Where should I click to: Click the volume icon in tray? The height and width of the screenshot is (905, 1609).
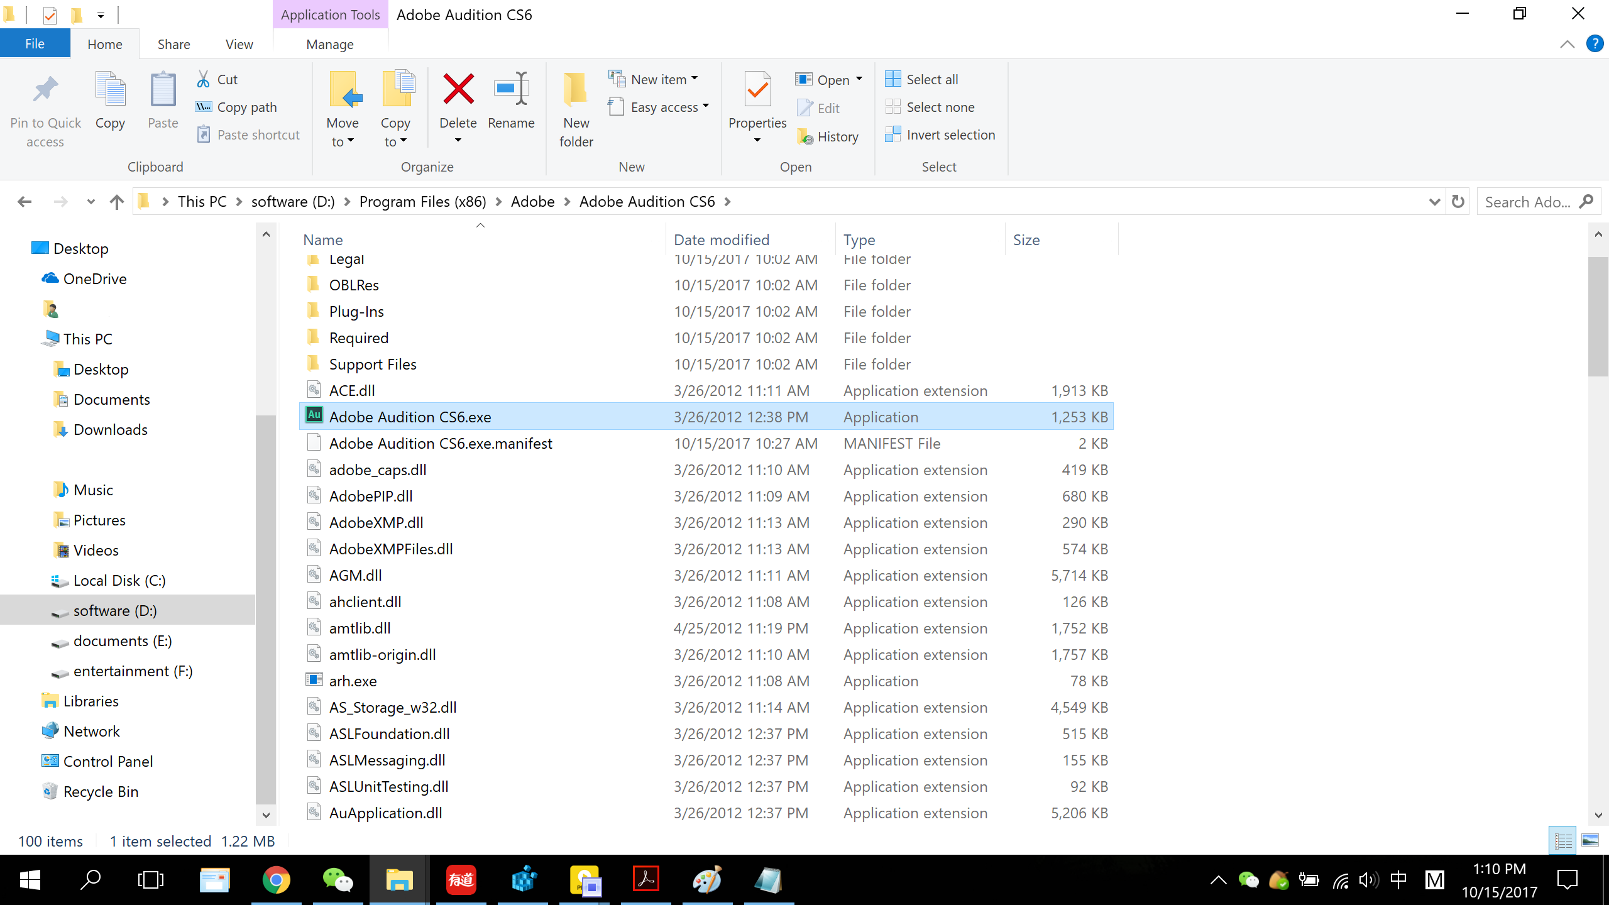click(1368, 880)
